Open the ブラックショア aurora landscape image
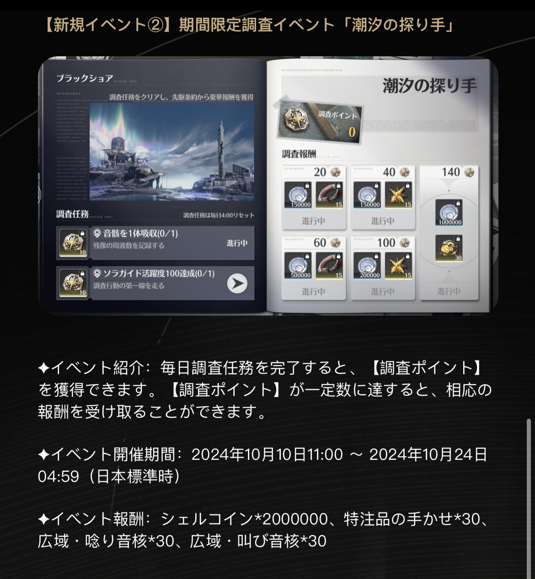The width and height of the screenshot is (535, 579). click(172, 152)
